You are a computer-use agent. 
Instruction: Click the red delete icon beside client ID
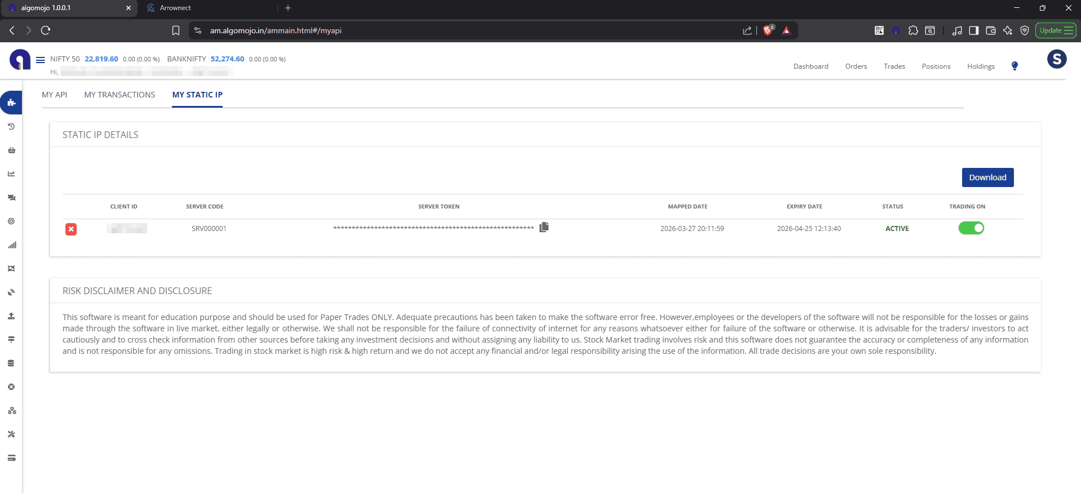71,229
